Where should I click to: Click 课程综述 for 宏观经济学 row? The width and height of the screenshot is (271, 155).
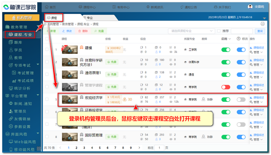tap(257, 98)
